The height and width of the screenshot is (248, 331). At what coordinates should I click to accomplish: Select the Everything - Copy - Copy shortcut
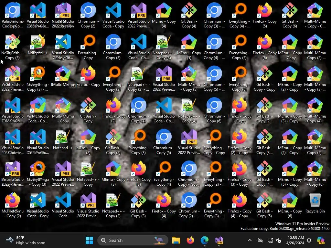(x=214, y=142)
